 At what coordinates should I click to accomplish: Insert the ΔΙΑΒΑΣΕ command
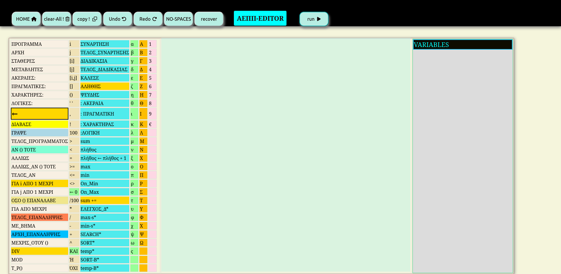(x=39, y=124)
